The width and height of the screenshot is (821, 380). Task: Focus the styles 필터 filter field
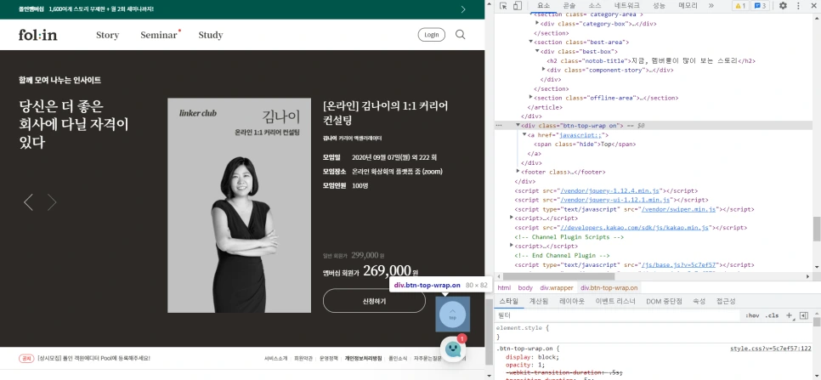[x=618, y=315]
